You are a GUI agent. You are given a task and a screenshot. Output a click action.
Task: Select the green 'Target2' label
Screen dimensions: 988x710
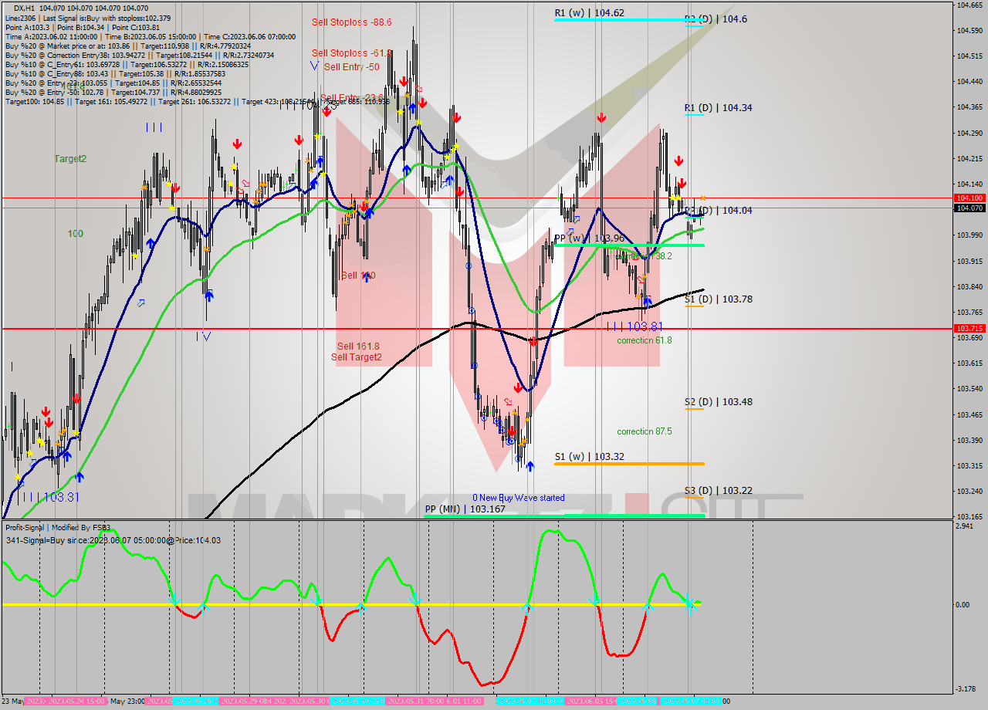tap(70, 158)
